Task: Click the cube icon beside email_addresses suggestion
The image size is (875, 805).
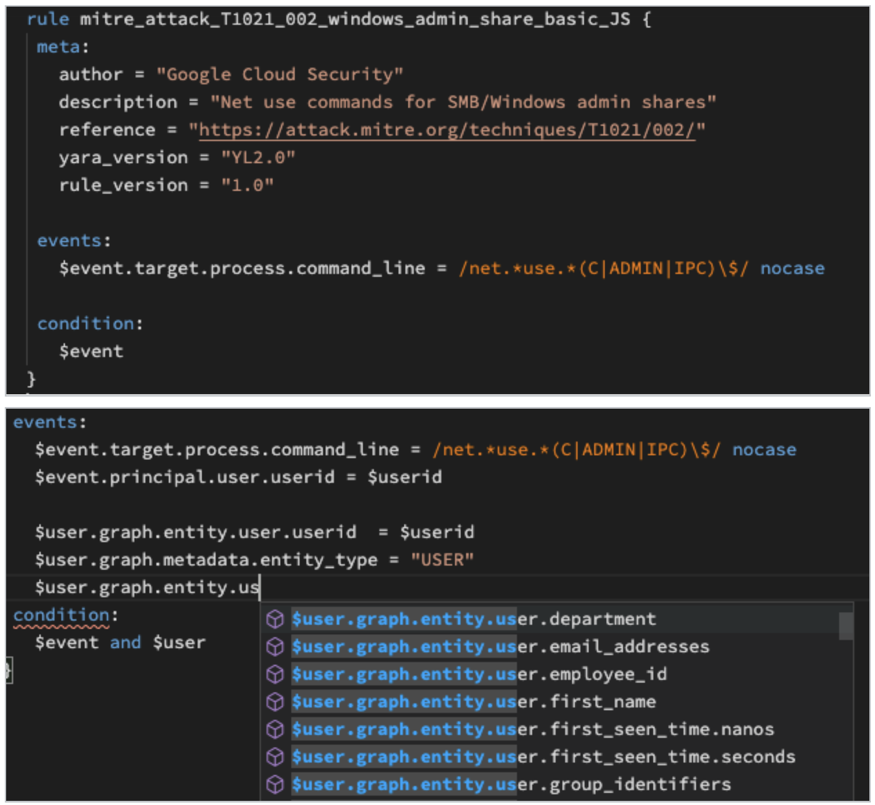Action: click(x=275, y=647)
